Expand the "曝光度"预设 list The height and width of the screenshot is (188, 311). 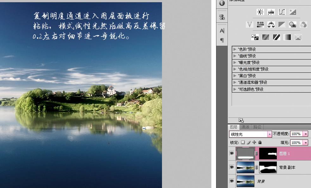click(x=235, y=62)
